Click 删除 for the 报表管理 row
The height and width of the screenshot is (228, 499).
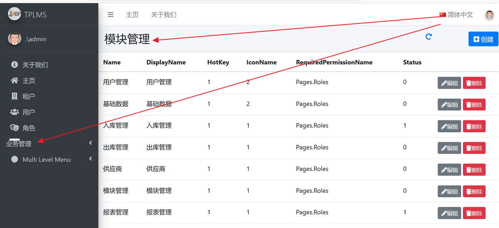point(474,213)
